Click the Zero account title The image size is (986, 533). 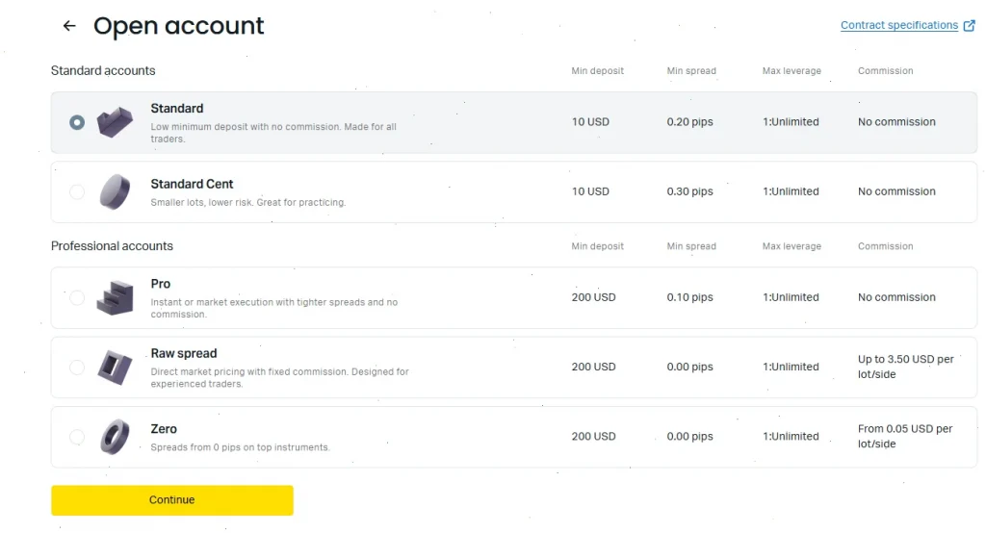(164, 429)
